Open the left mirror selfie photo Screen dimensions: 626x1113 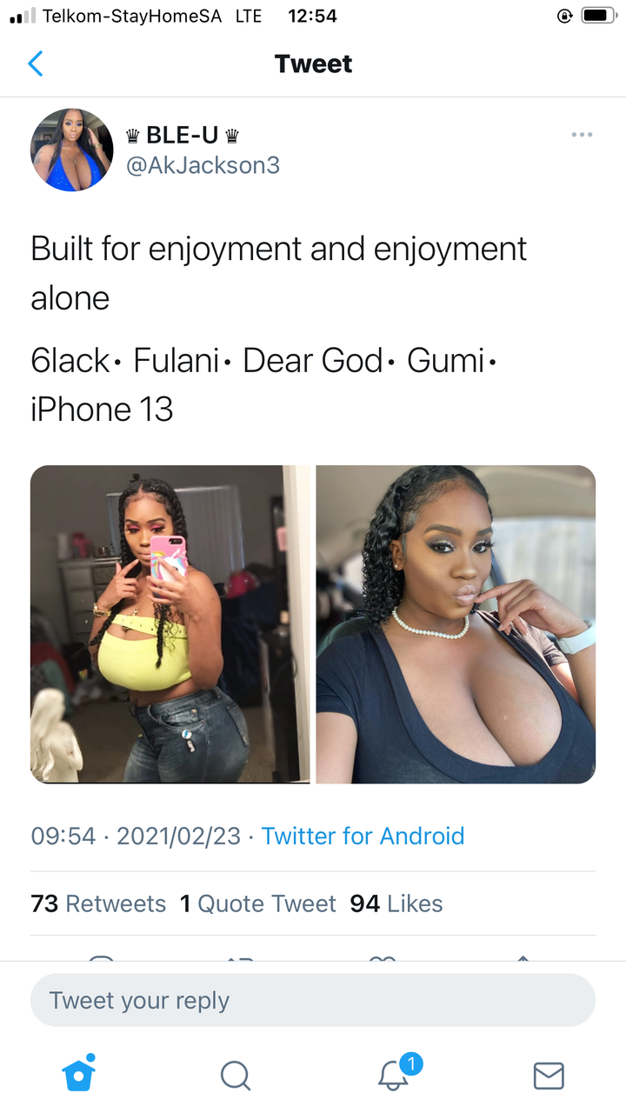[170, 624]
